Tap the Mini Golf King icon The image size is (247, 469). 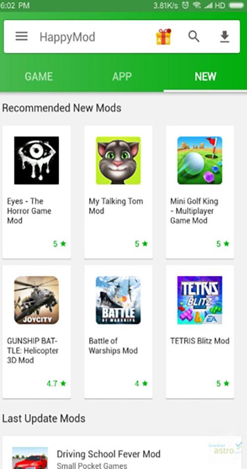(x=200, y=160)
